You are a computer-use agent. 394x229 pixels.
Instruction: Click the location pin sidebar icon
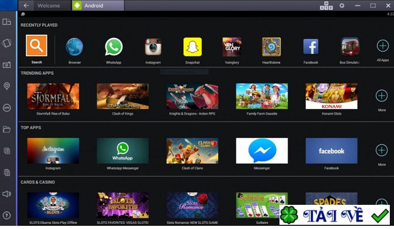[7, 86]
